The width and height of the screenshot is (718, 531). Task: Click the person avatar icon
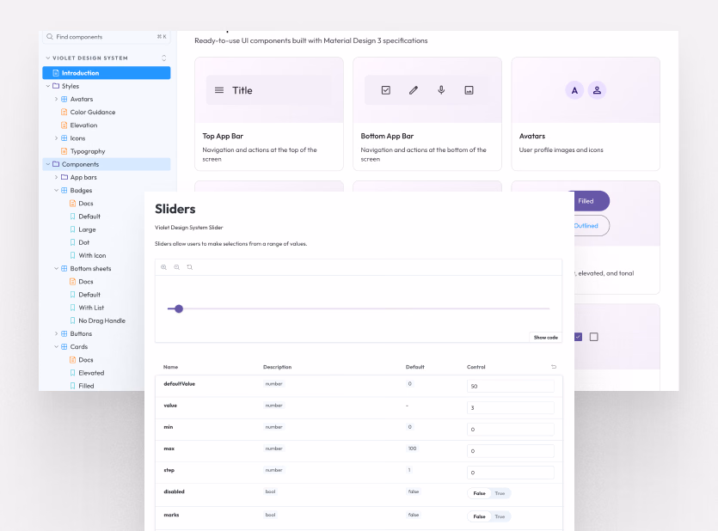pos(597,90)
